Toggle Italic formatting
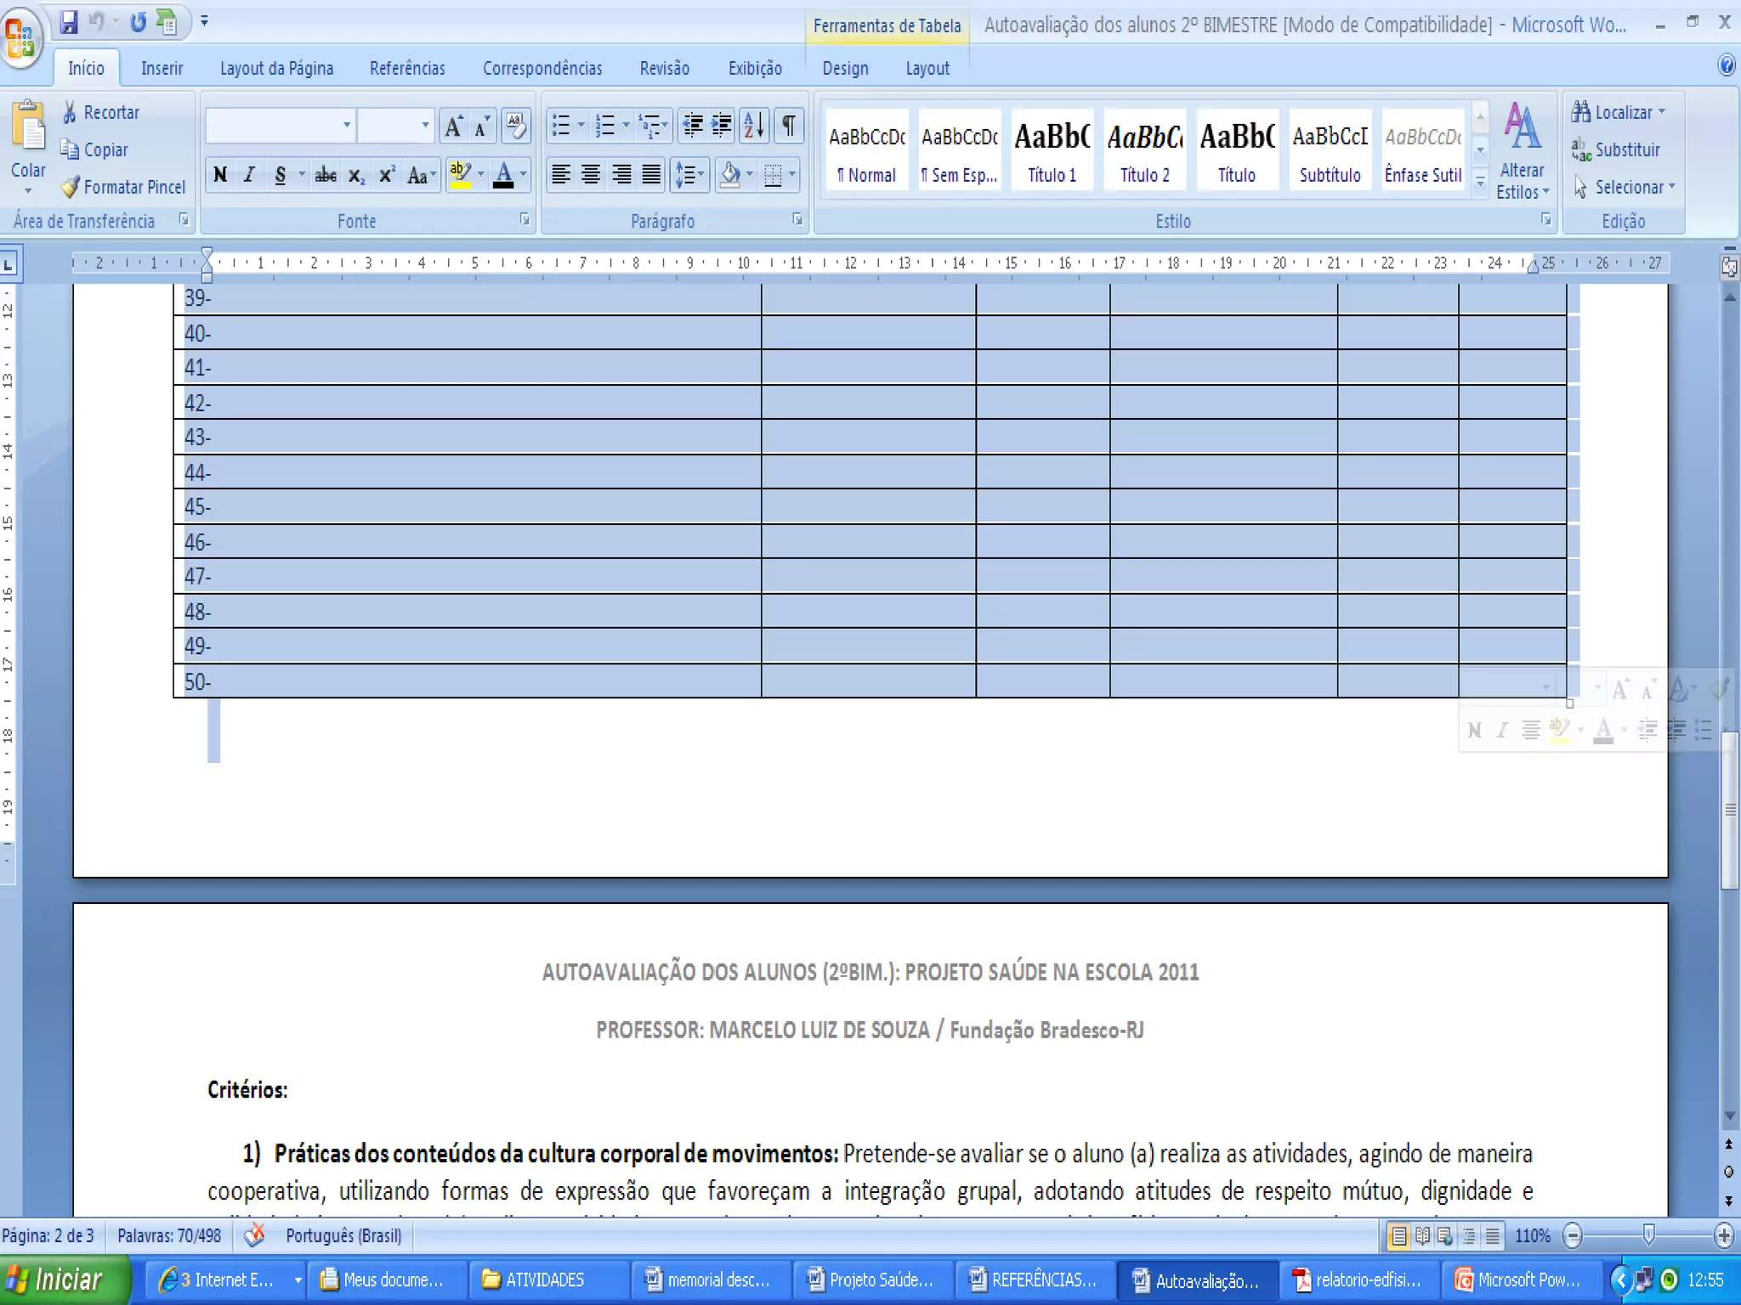The width and height of the screenshot is (1741, 1305). 249,175
